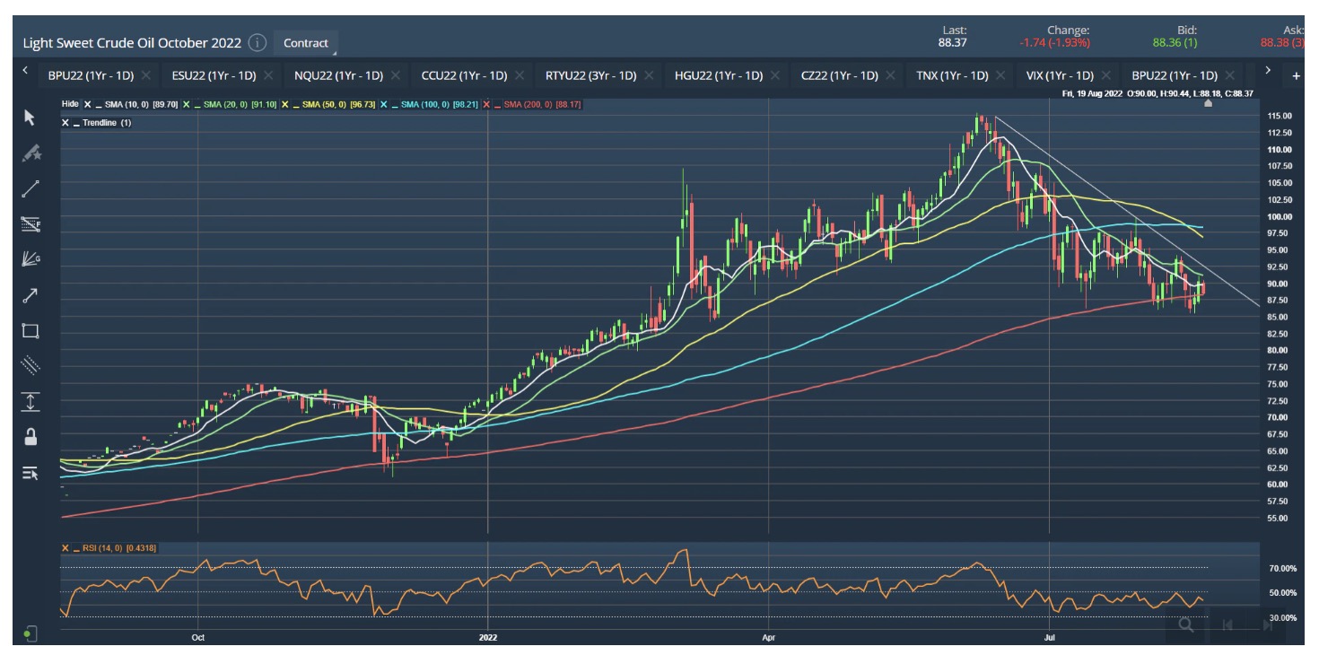Image resolution: width=1319 pixels, height=664 pixels.
Task: Select the parallel channel lines tool
Action: pyautogui.click(x=30, y=365)
